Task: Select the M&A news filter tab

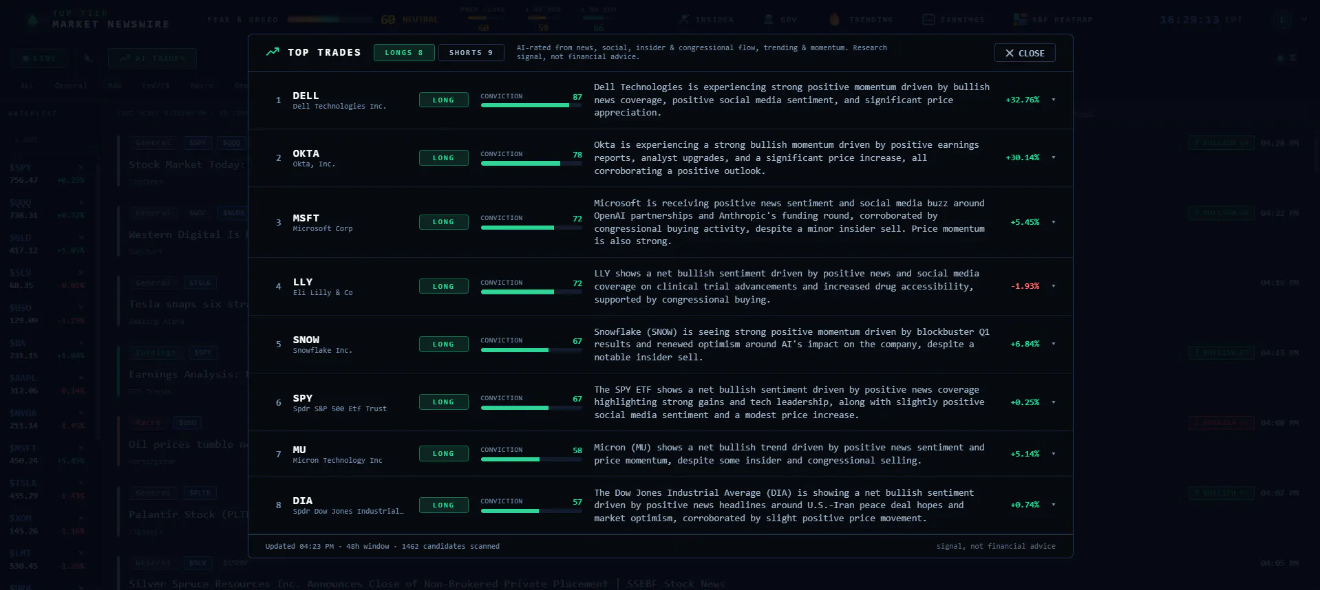Action: [115, 86]
